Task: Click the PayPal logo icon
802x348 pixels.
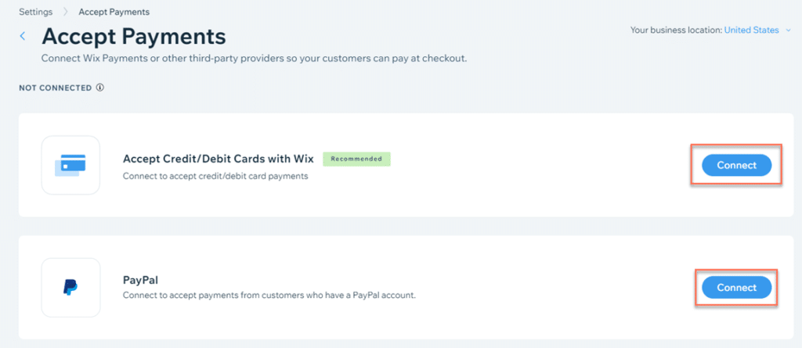Action: 70,288
